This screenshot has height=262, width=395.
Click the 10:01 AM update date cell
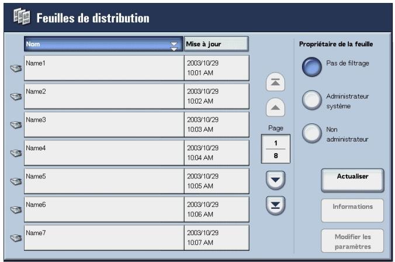217,68
